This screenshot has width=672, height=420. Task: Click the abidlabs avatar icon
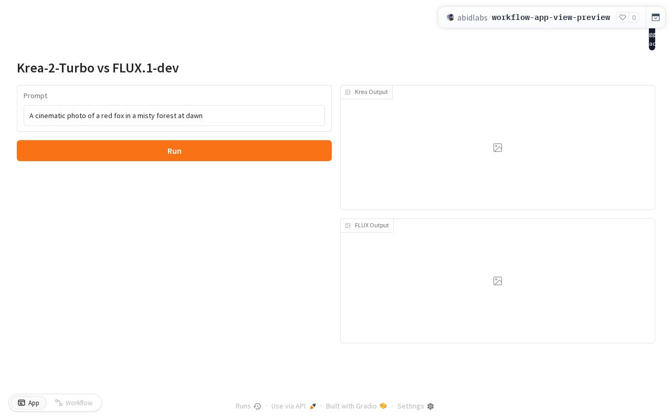coord(450,17)
